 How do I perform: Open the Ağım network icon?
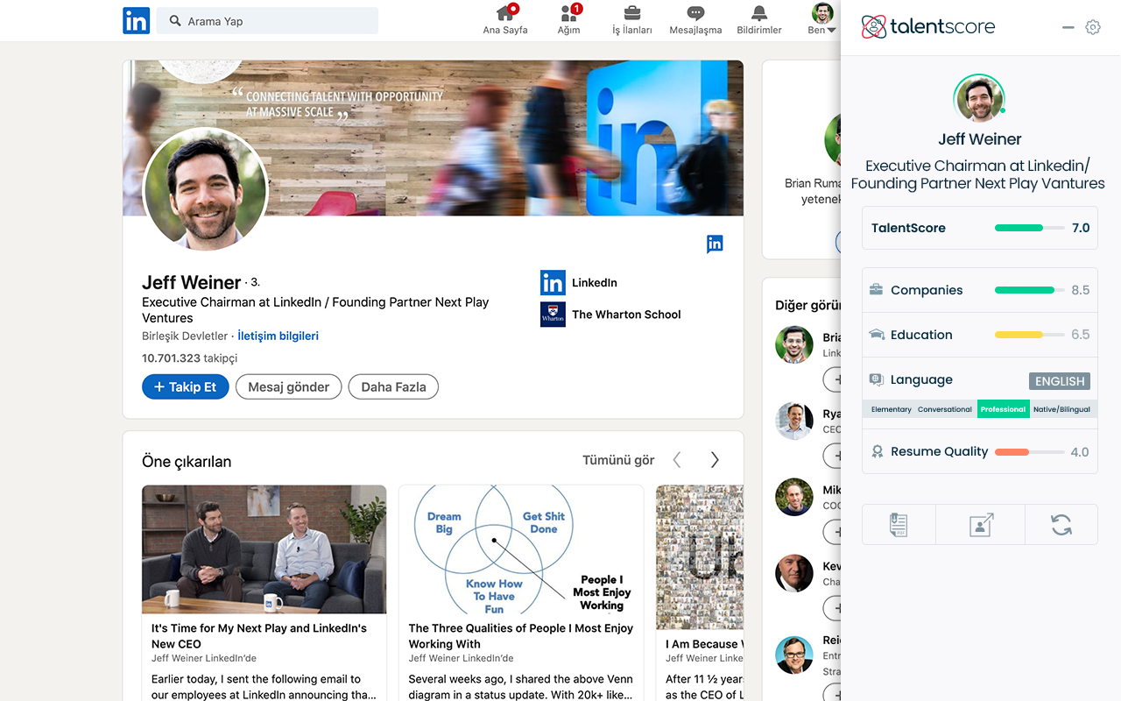tap(568, 13)
